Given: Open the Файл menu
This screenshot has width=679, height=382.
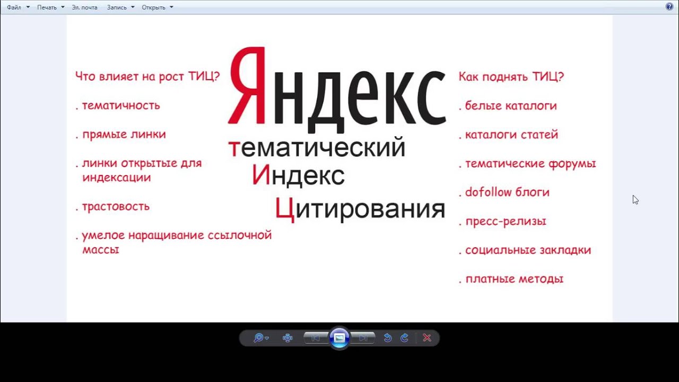Looking at the screenshot, I should [14, 7].
